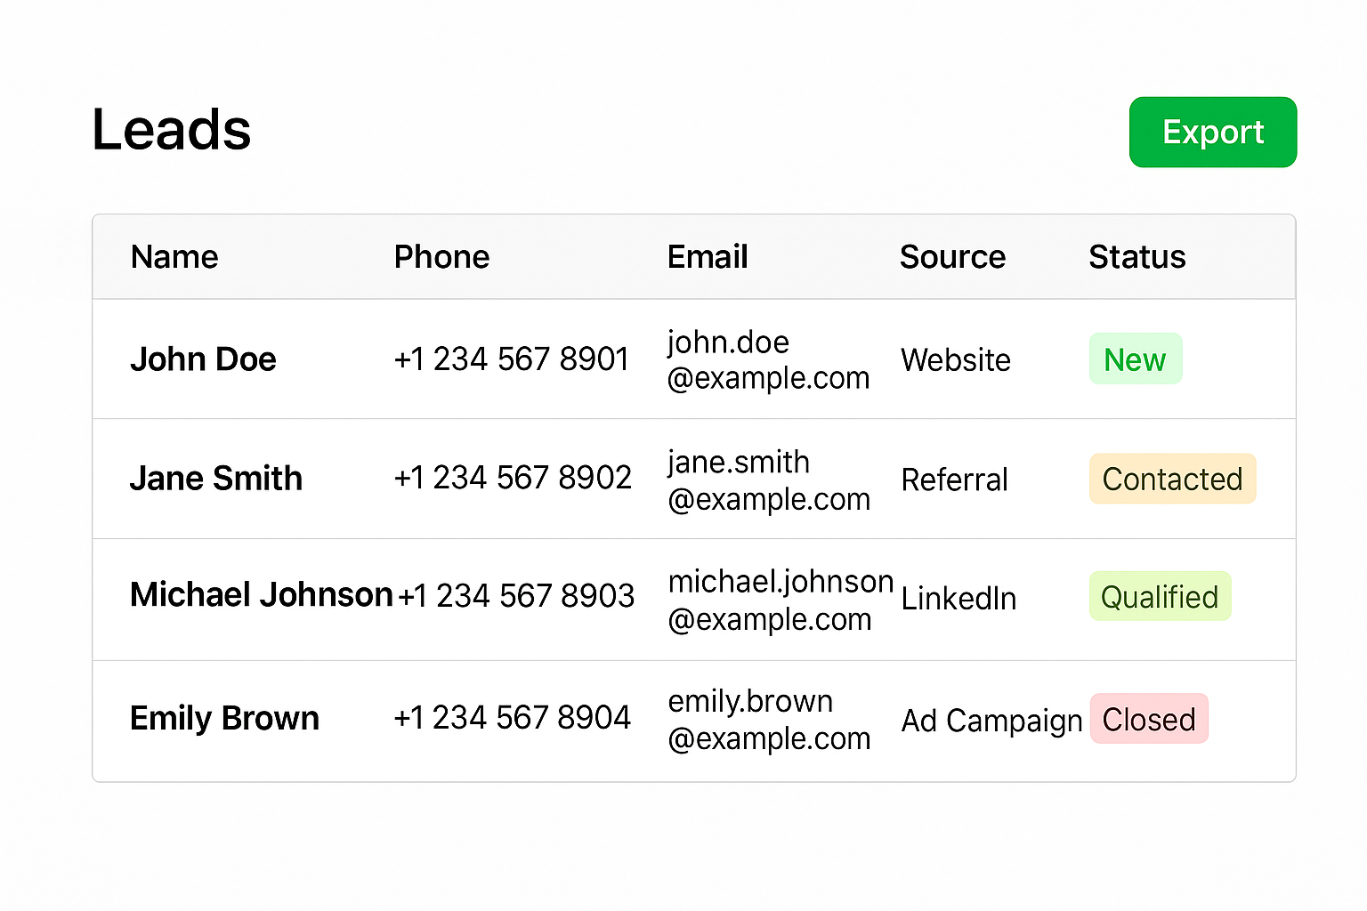Click Michael Johnson's phone number
The width and height of the screenshot is (1367, 911).
click(x=516, y=596)
